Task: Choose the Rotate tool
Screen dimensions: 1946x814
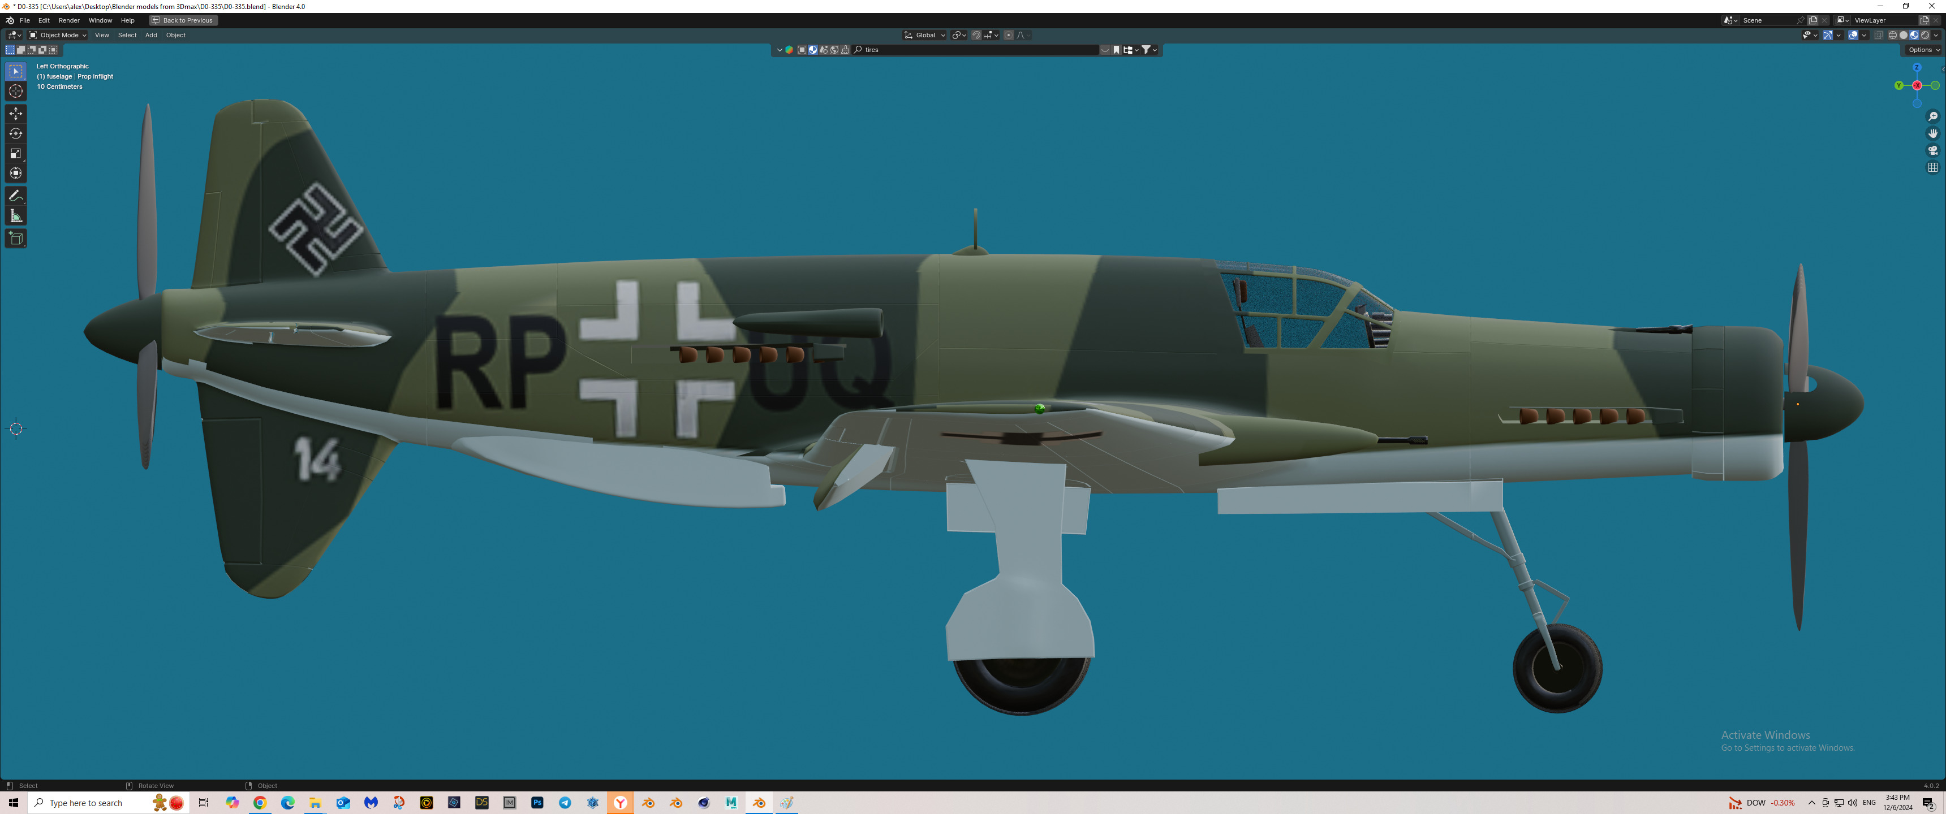Action: pos(16,133)
